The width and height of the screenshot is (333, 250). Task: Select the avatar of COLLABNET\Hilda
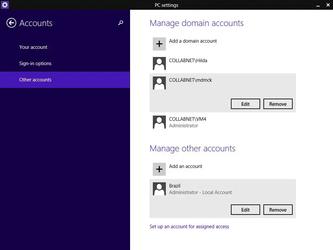[159, 63]
